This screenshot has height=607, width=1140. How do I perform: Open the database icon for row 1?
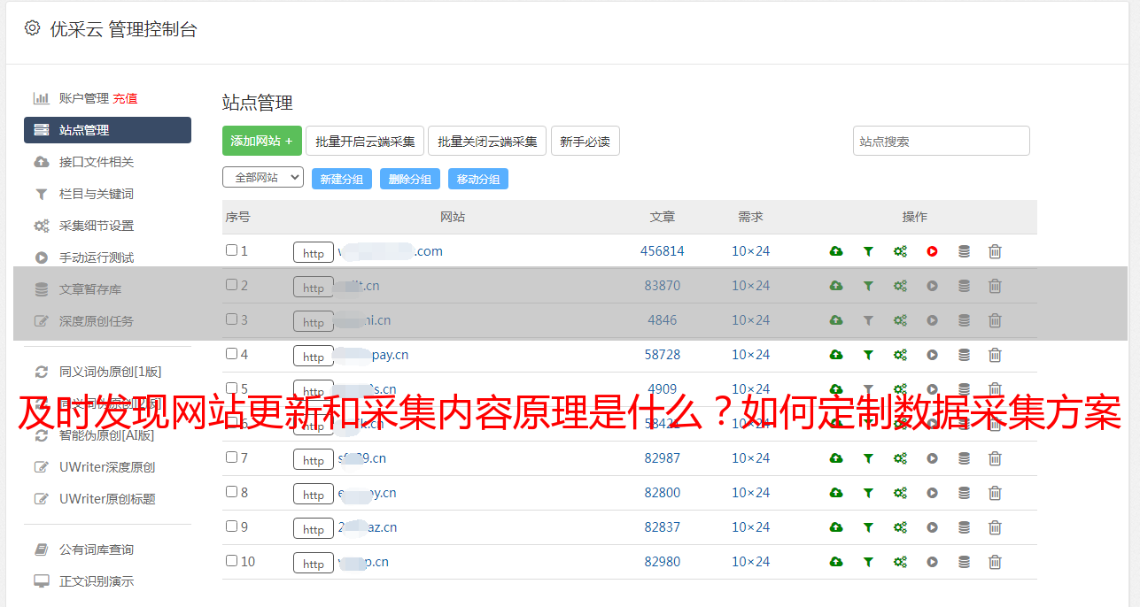tap(964, 251)
